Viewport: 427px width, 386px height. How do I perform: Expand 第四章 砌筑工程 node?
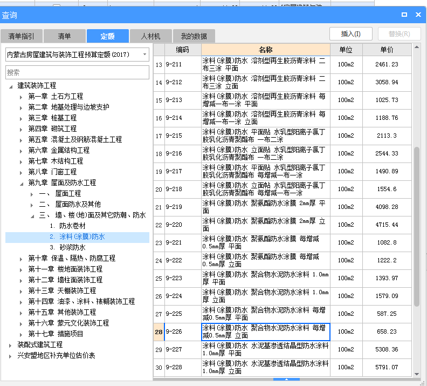(21, 129)
